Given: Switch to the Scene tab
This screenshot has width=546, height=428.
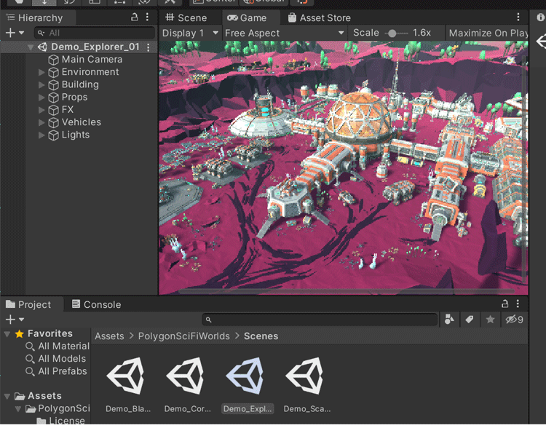Looking at the screenshot, I should tap(186, 17).
